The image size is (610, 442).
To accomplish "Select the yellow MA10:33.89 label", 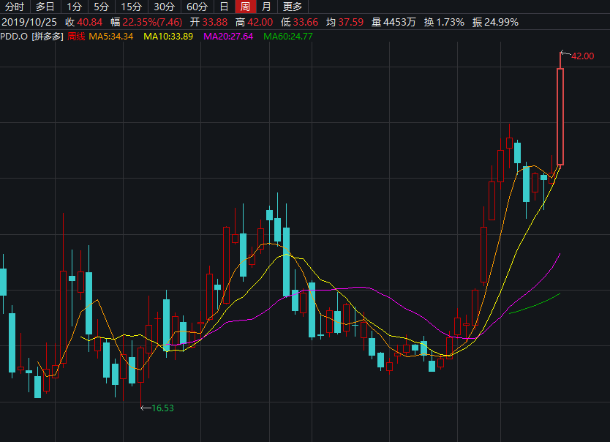I will (168, 36).
